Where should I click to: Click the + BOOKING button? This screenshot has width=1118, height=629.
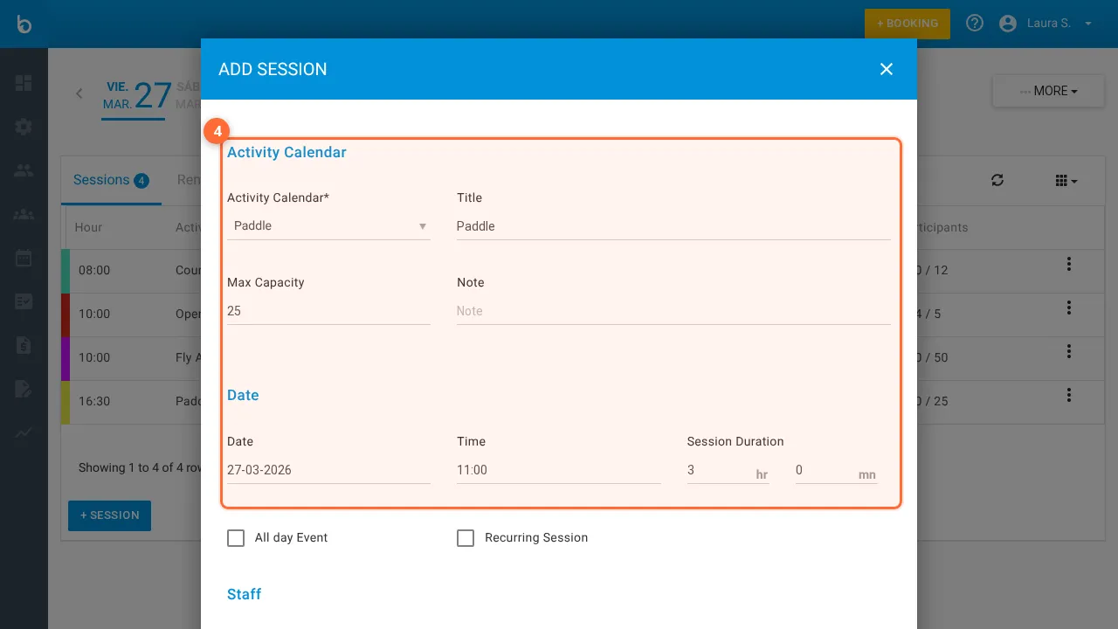[x=907, y=24]
